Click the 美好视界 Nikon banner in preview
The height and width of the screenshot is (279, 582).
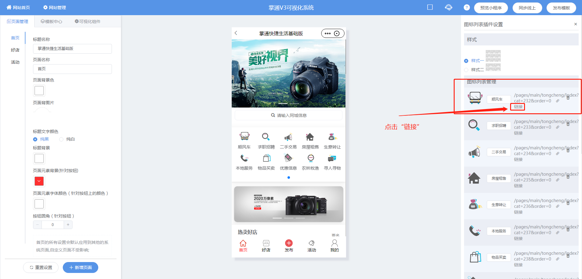(x=288, y=73)
